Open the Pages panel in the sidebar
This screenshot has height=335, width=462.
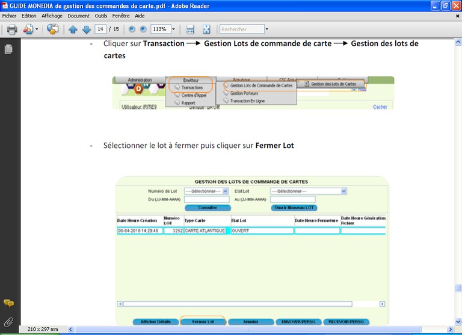(8, 49)
